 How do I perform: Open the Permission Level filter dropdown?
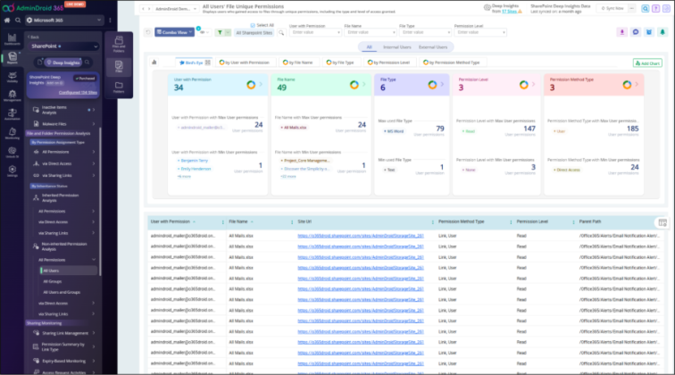[x=480, y=32]
